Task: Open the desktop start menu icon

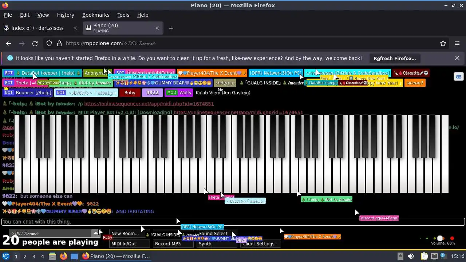Action: coord(5,256)
